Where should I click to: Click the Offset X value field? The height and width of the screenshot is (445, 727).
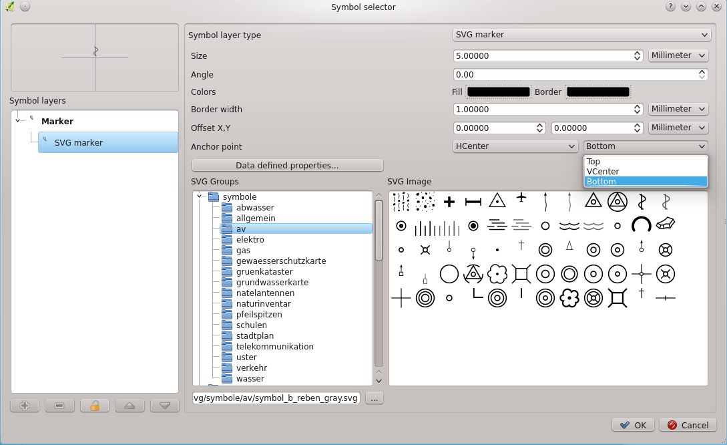coord(494,128)
